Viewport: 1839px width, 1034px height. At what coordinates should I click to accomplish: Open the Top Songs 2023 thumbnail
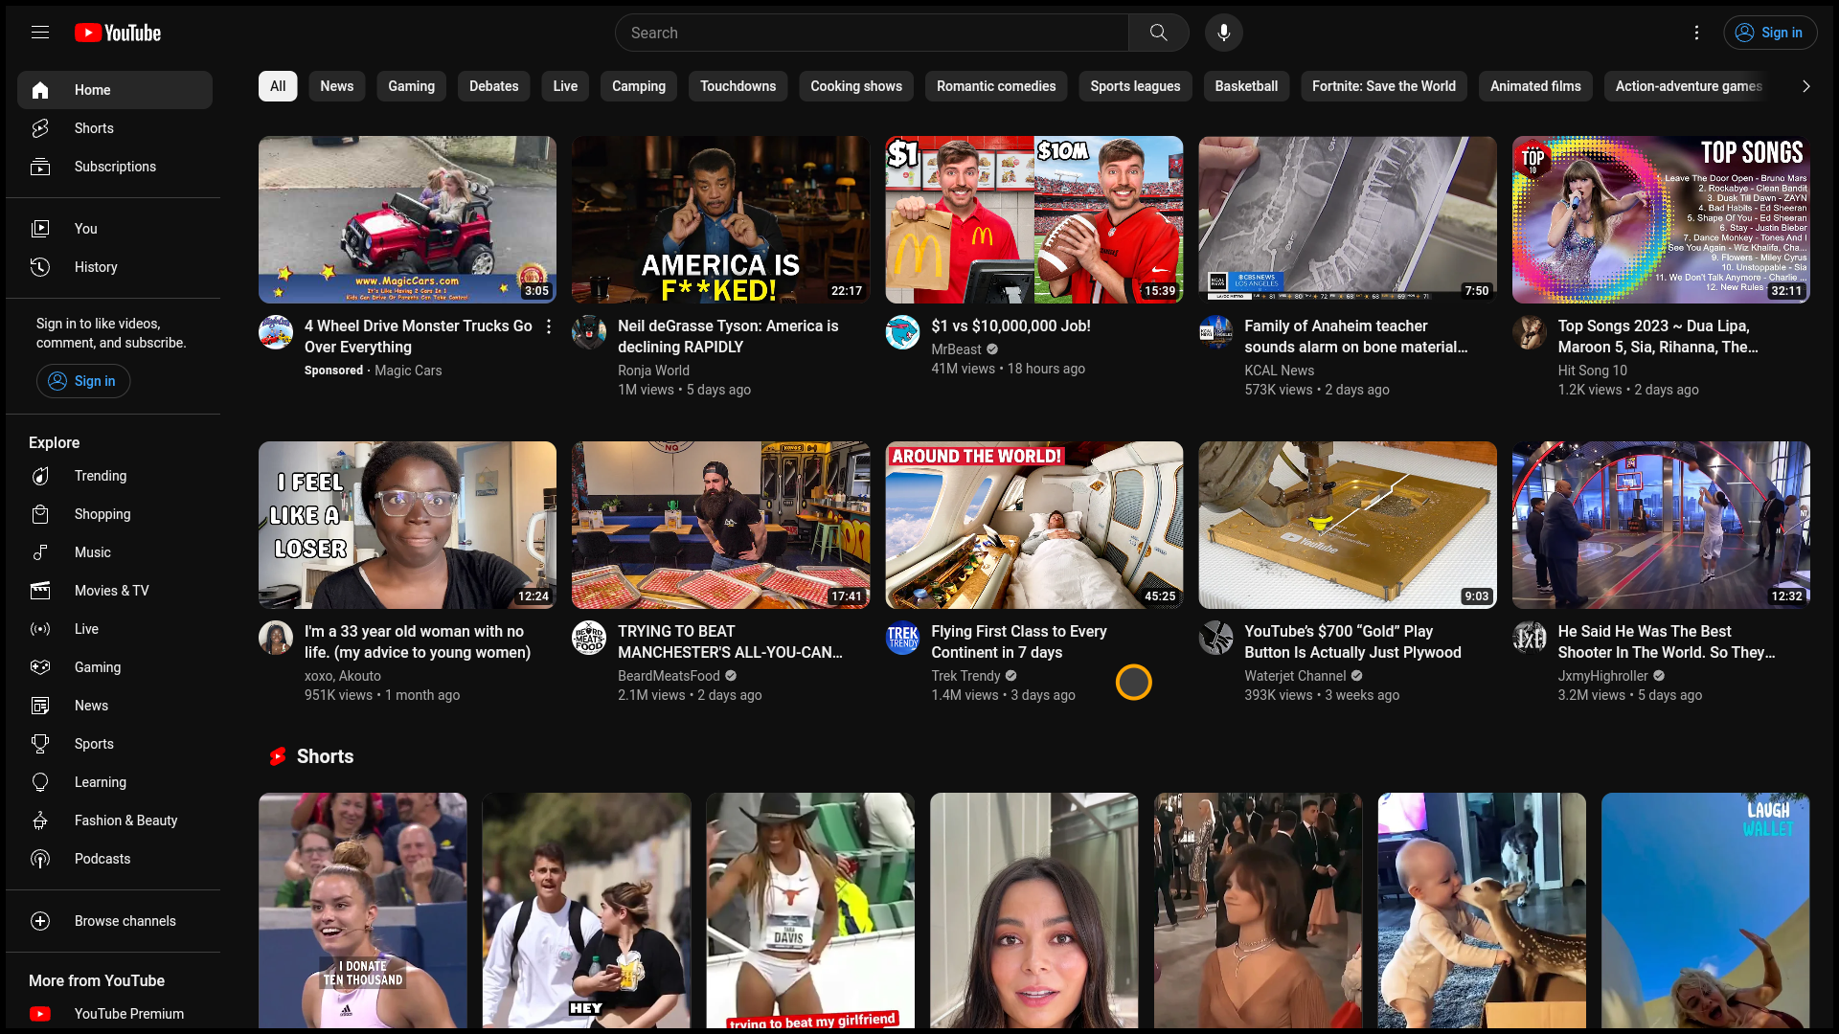click(1661, 219)
